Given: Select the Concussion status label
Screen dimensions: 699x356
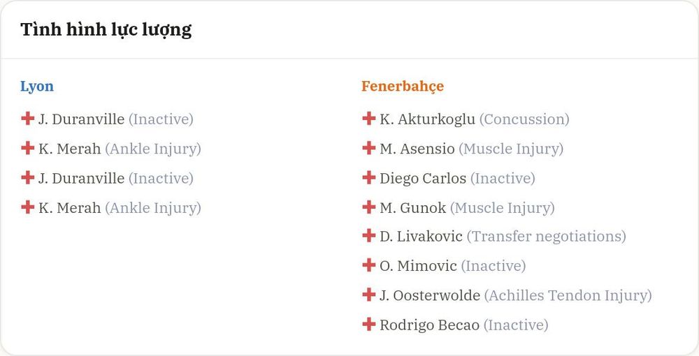Looking at the screenshot, I should (x=524, y=119).
